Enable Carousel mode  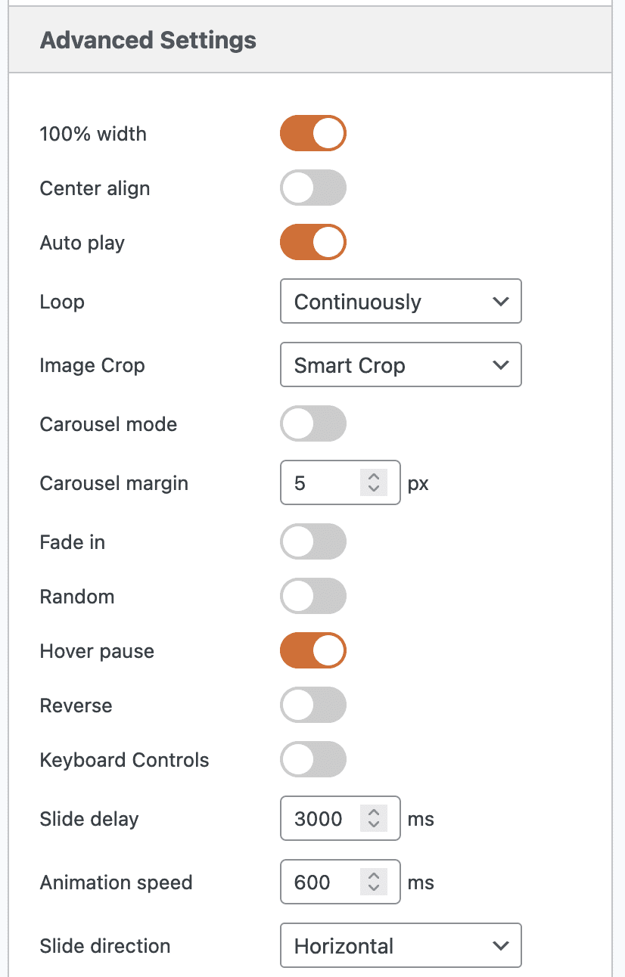tap(313, 424)
